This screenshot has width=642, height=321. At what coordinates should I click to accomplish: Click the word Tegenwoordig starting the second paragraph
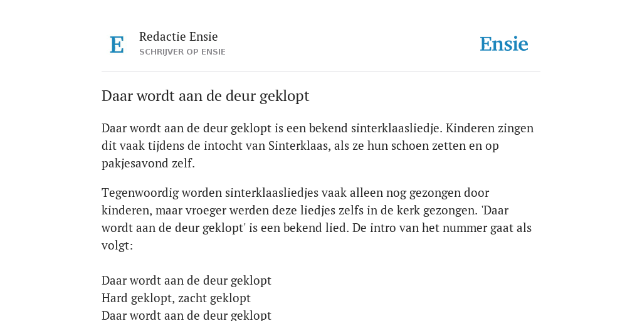pyautogui.click(x=140, y=193)
